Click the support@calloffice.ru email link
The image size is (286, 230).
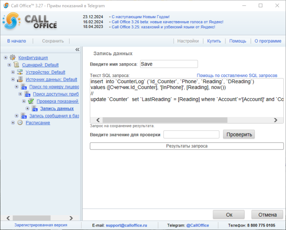[x=126, y=225]
